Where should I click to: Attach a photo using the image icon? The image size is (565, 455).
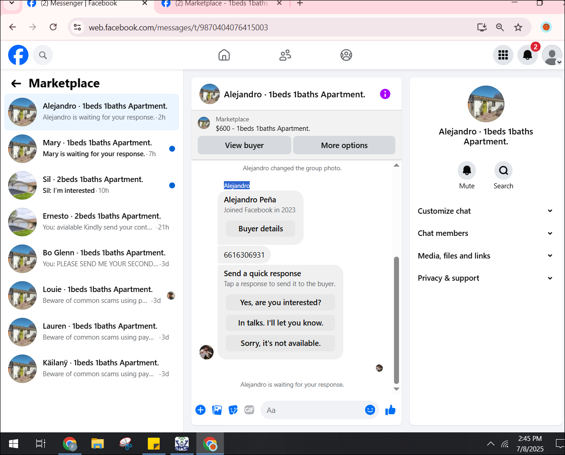(217, 410)
